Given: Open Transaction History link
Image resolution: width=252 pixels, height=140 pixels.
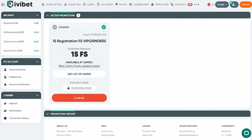Looking at the screenshot, I should click(x=19, y=118).
